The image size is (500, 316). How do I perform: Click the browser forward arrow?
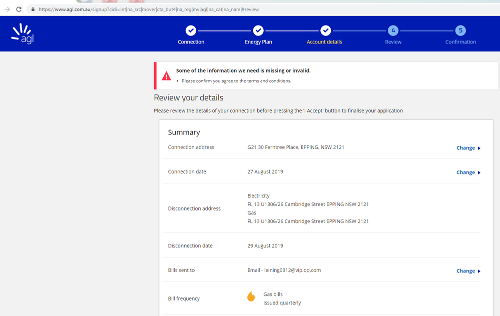(x=7, y=9)
